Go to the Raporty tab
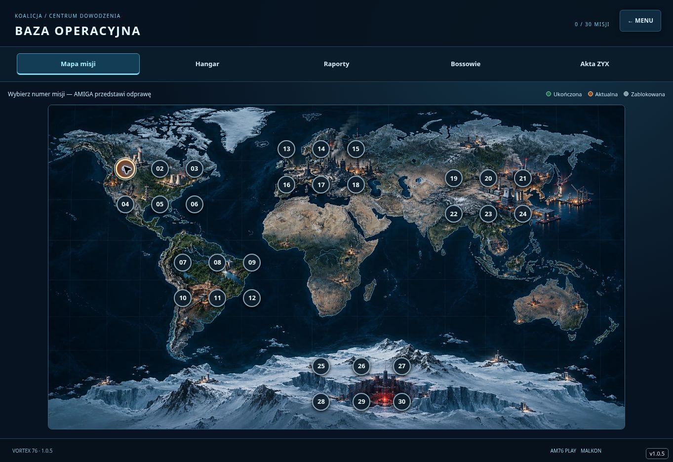This screenshot has height=462, width=673. (336, 64)
